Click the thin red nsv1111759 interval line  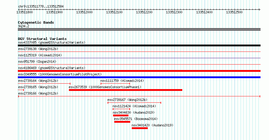pos(115,84)
